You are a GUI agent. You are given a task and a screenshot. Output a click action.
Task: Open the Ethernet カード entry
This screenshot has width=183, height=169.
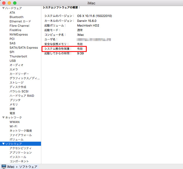(x=20, y=21)
